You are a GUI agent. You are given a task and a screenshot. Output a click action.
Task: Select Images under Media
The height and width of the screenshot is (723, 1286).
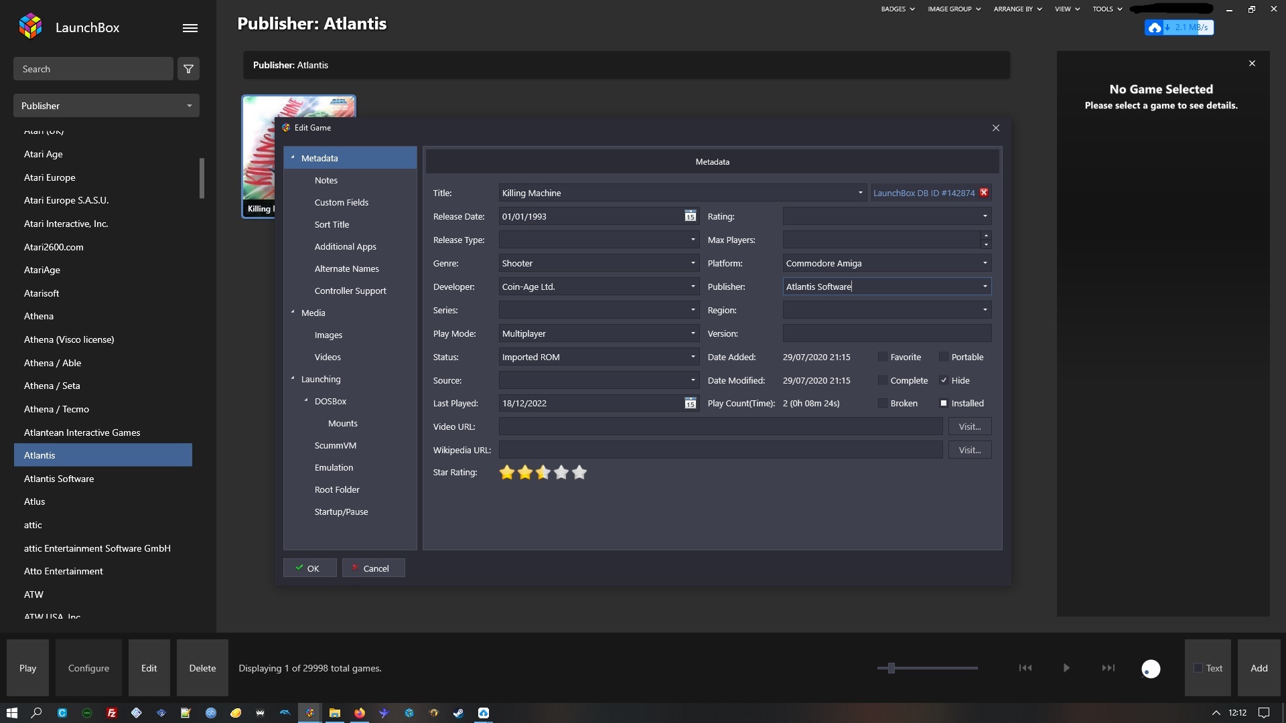(x=328, y=335)
